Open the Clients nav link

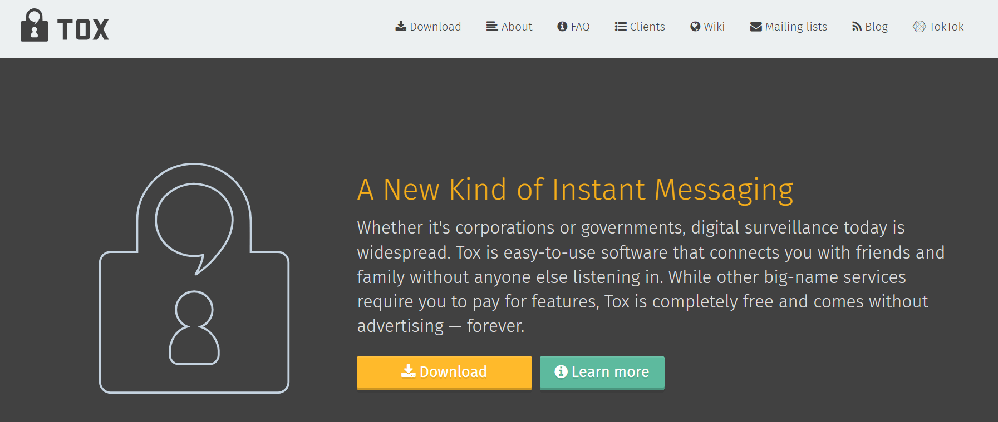click(x=640, y=27)
